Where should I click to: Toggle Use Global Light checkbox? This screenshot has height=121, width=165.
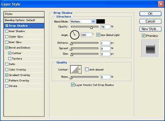click(98, 35)
